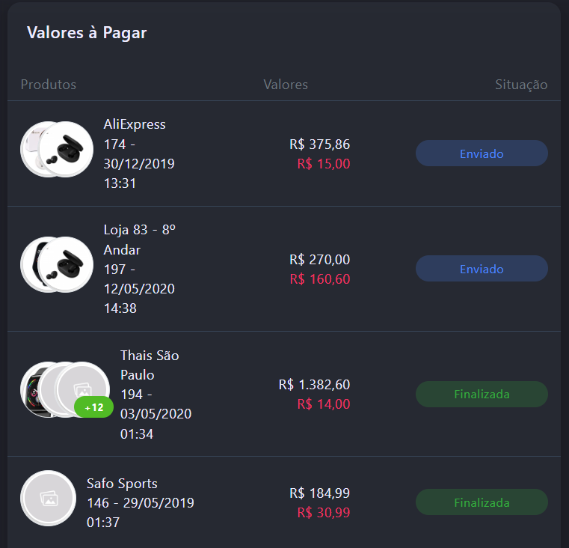Open the AliExpress order name
The height and width of the screenshot is (548, 569).
coord(135,124)
